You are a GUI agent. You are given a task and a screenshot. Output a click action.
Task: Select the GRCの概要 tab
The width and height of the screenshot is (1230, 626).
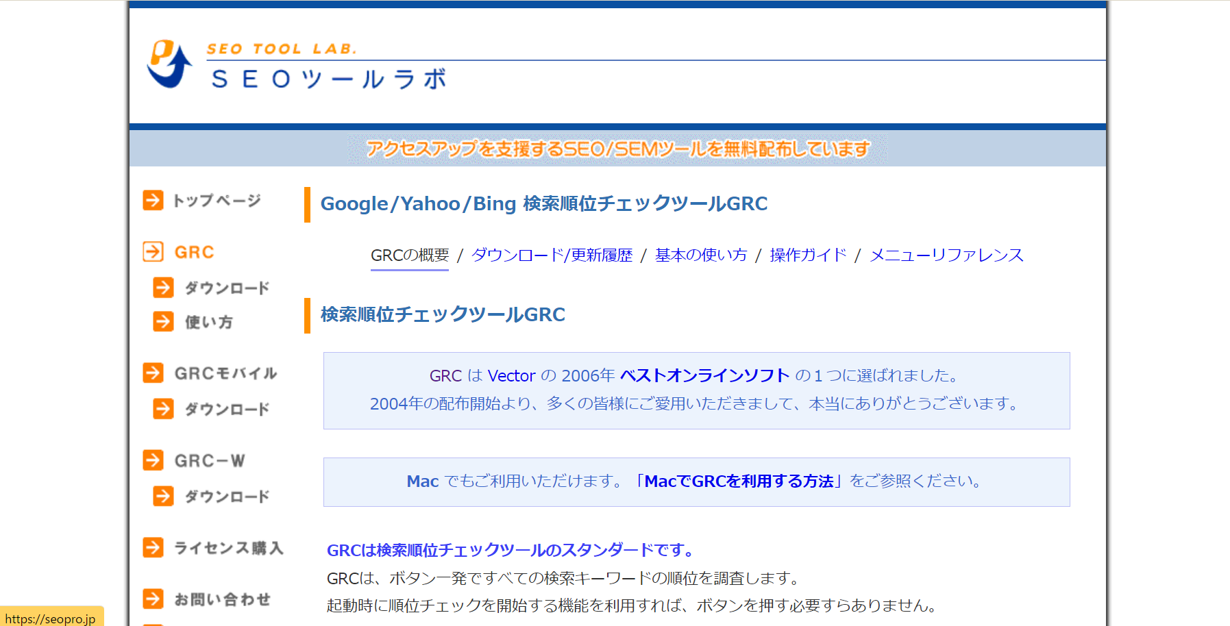410,255
